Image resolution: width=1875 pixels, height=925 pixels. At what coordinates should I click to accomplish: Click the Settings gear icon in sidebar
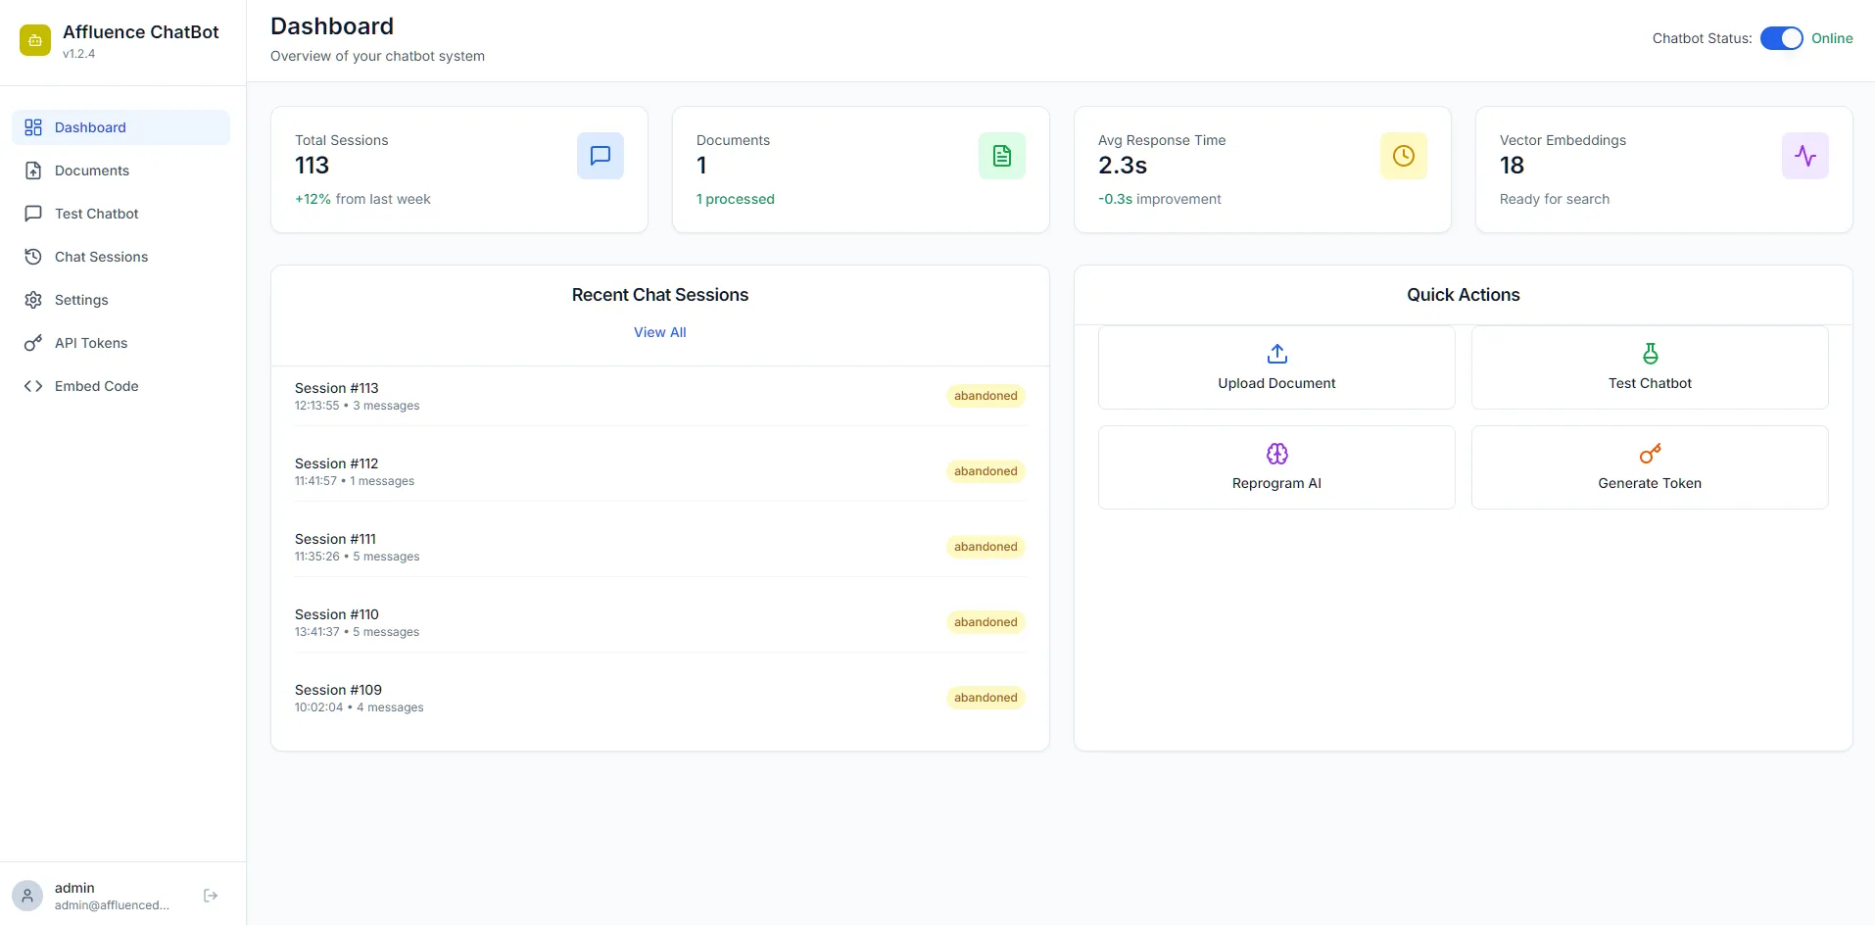coord(33,300)
